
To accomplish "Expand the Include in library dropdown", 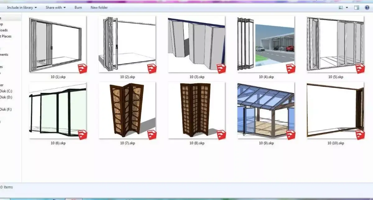I will (x=21, y=7).
